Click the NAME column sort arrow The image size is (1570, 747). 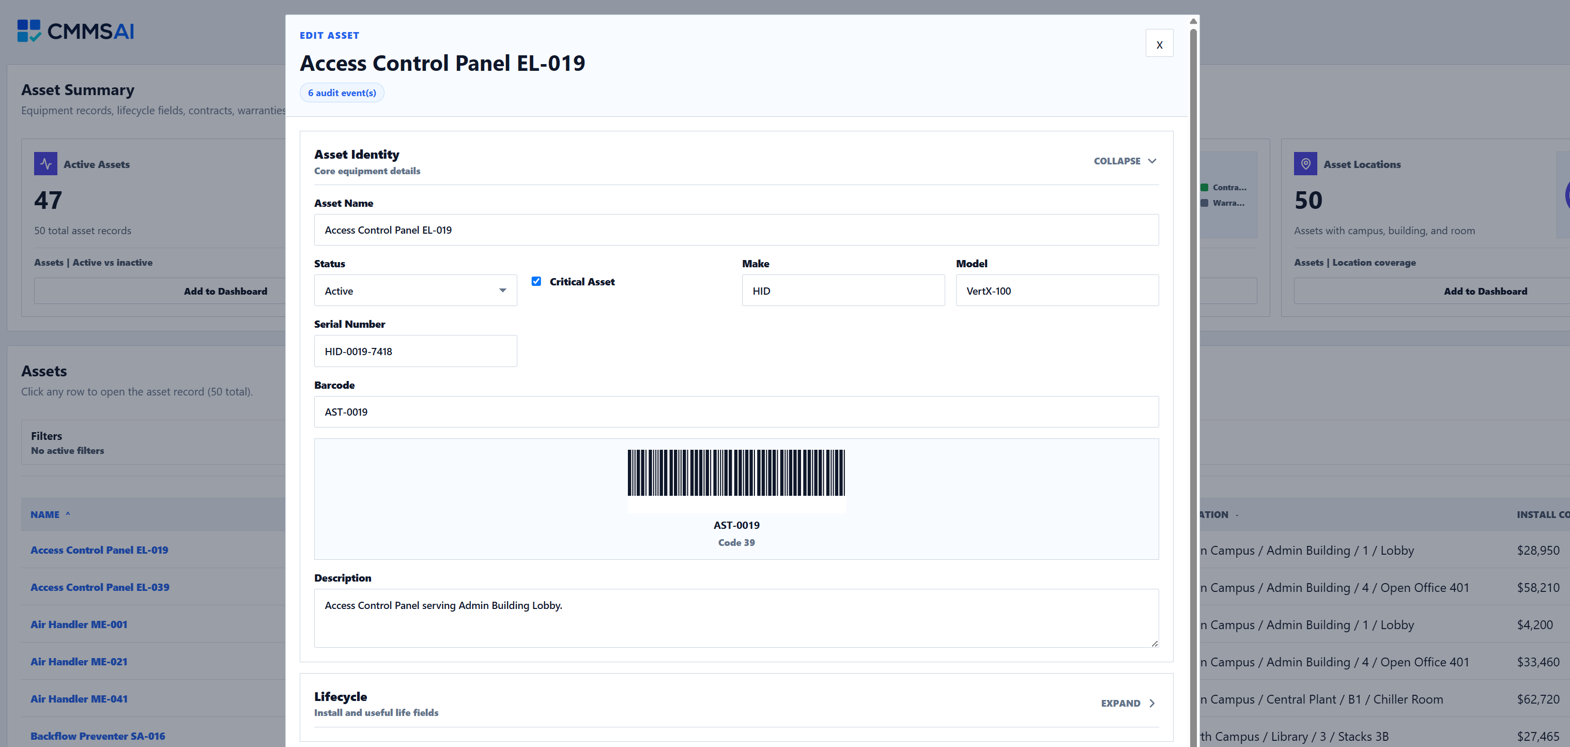[x=68, y=514]
